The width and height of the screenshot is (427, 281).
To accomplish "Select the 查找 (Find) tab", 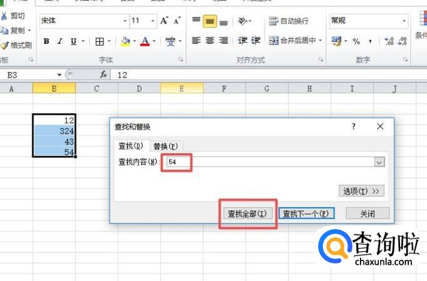I will (x=130, y=146).
